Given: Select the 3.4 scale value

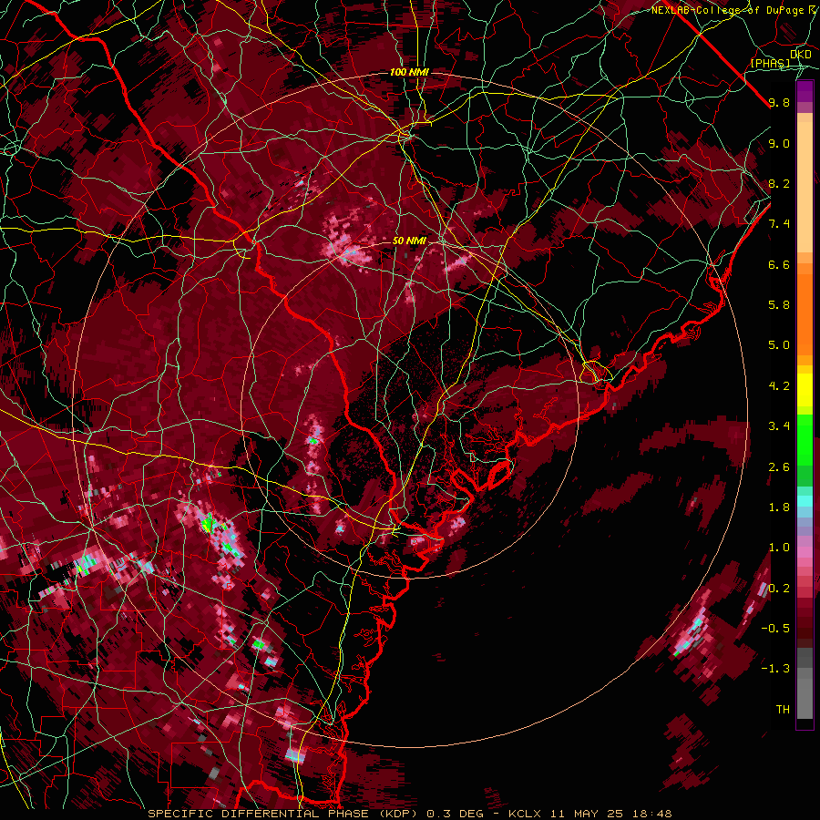Looking at the screenshot, I should click(779, 426).
